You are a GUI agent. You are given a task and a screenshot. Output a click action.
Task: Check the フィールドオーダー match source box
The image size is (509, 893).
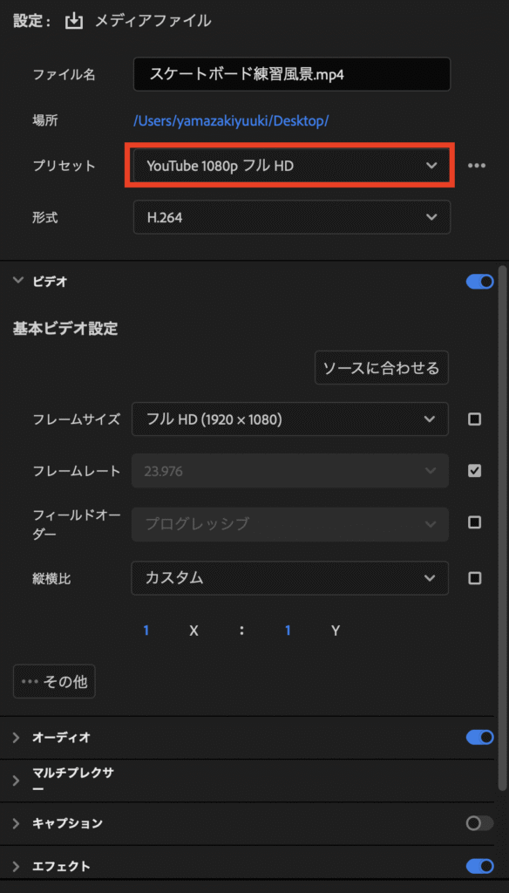coord(474,522)
